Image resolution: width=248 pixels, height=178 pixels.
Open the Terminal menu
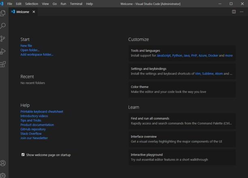pyautogui.click(x=76, y=4)
